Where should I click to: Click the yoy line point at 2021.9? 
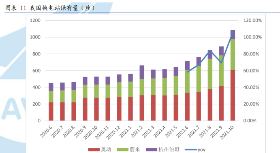221,62
